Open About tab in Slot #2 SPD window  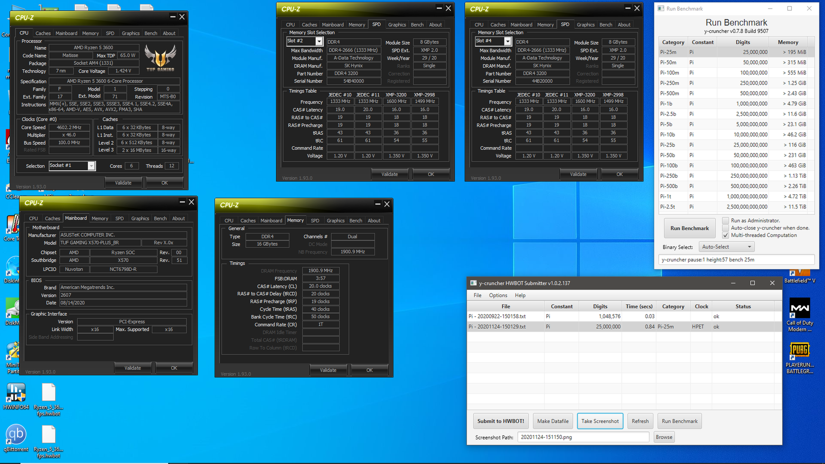[x=435, y=24]
